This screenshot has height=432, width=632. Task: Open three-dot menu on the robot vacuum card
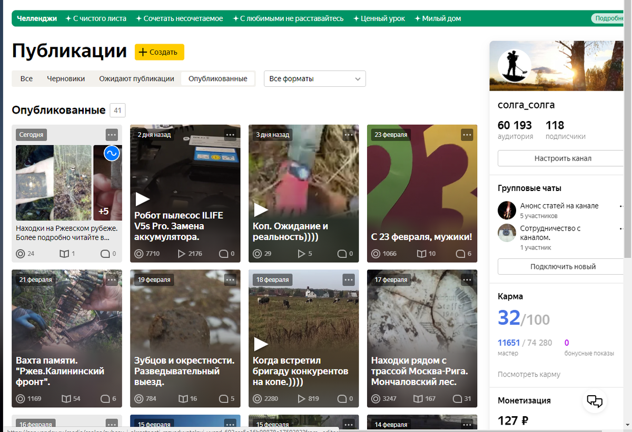tap(230, 135)
